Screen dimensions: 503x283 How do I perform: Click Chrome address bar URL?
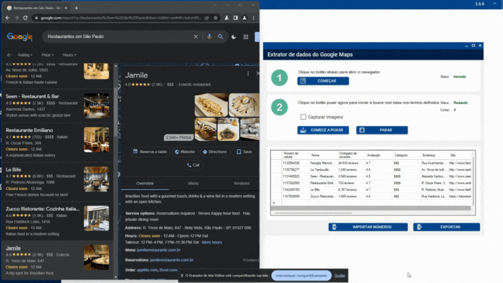(121, 18)
